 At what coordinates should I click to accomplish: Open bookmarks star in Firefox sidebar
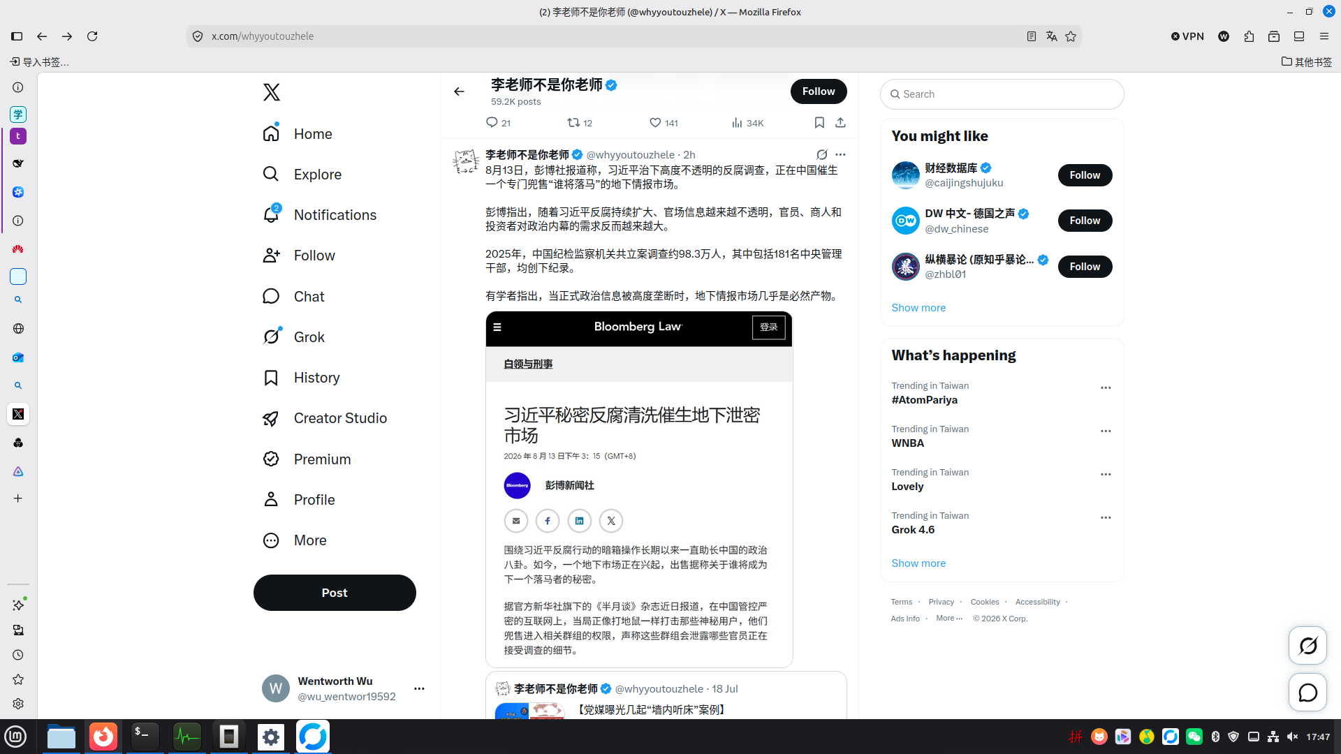[18, 679]
